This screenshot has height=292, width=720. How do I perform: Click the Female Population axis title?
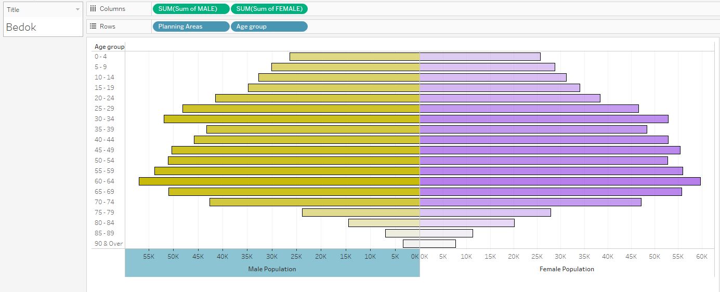coord(567,269)
